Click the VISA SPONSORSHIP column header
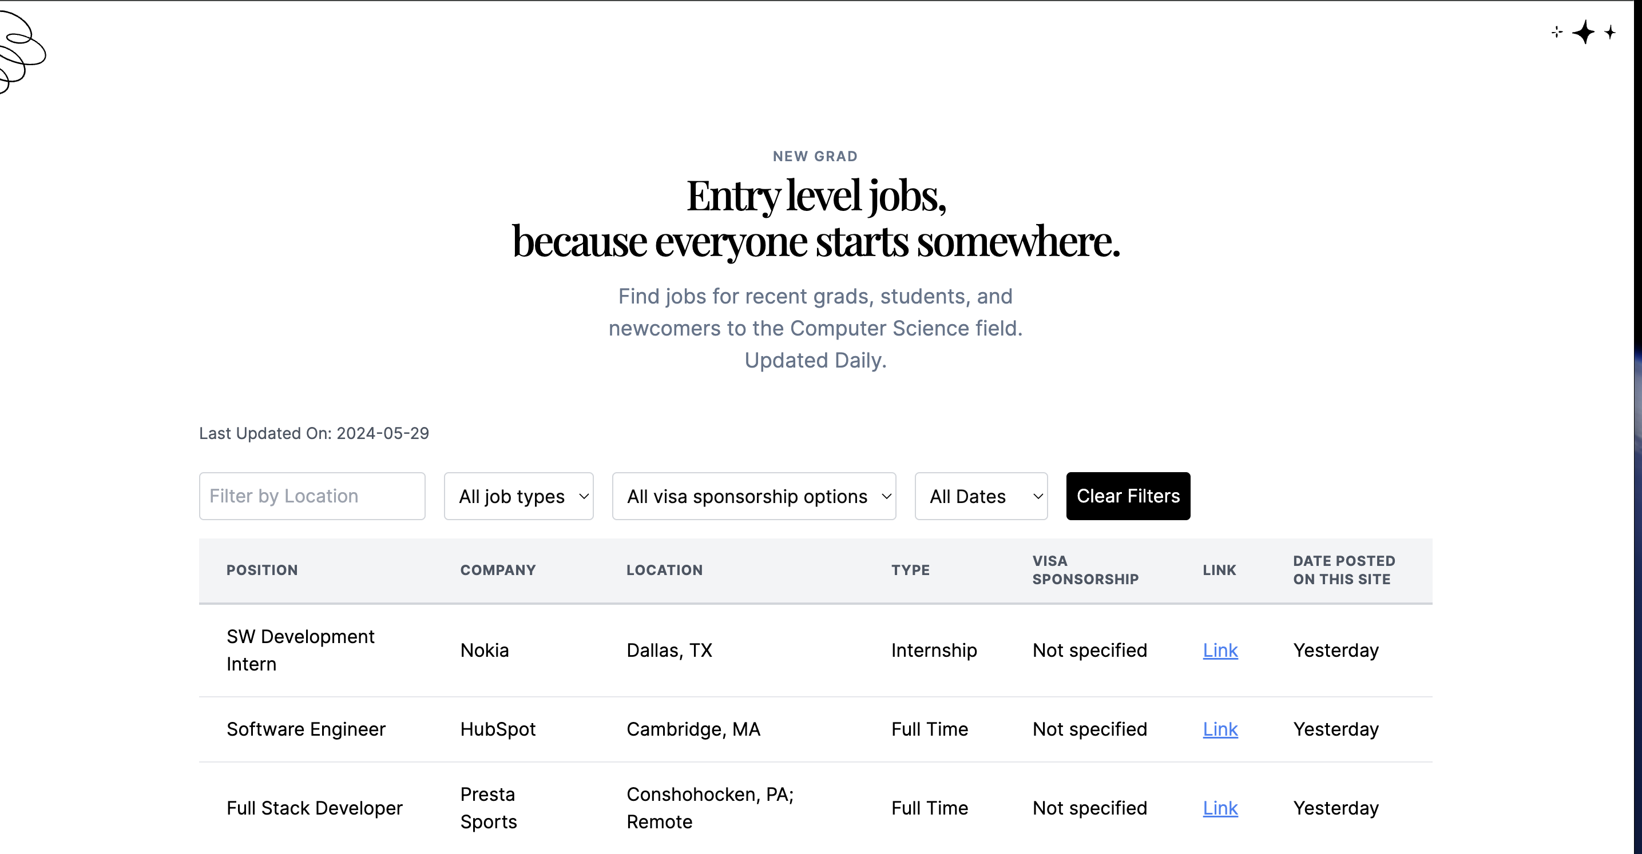 pyautogui.click(x=1085, y=570)
